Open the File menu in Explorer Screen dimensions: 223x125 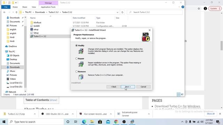pos(6,7)
